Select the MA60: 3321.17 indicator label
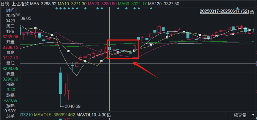257x120 pixels. coord(132,4)
